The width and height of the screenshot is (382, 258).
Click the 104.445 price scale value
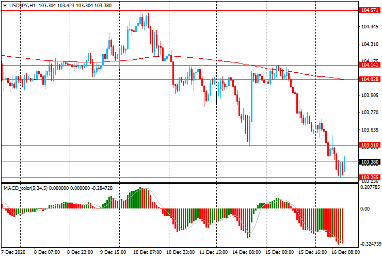pos(370,27)
